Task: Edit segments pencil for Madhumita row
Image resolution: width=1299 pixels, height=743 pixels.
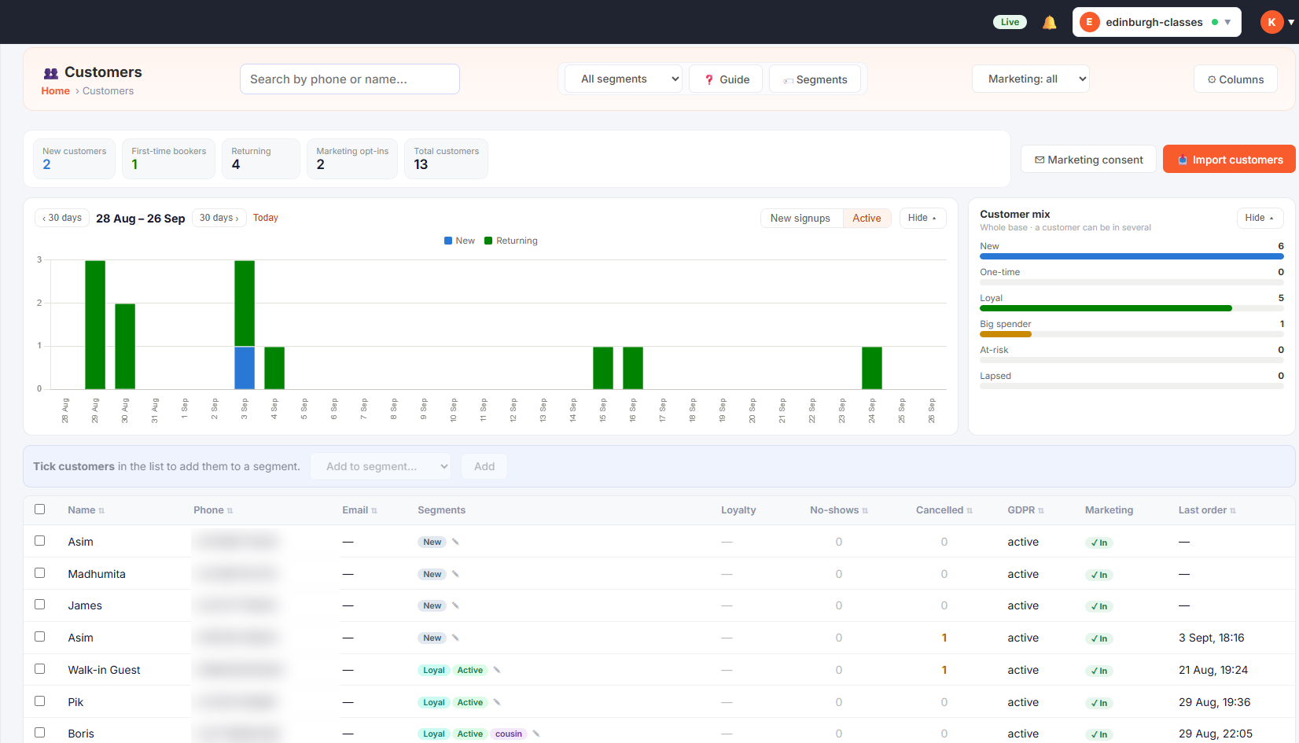Action: click(455, 574)
